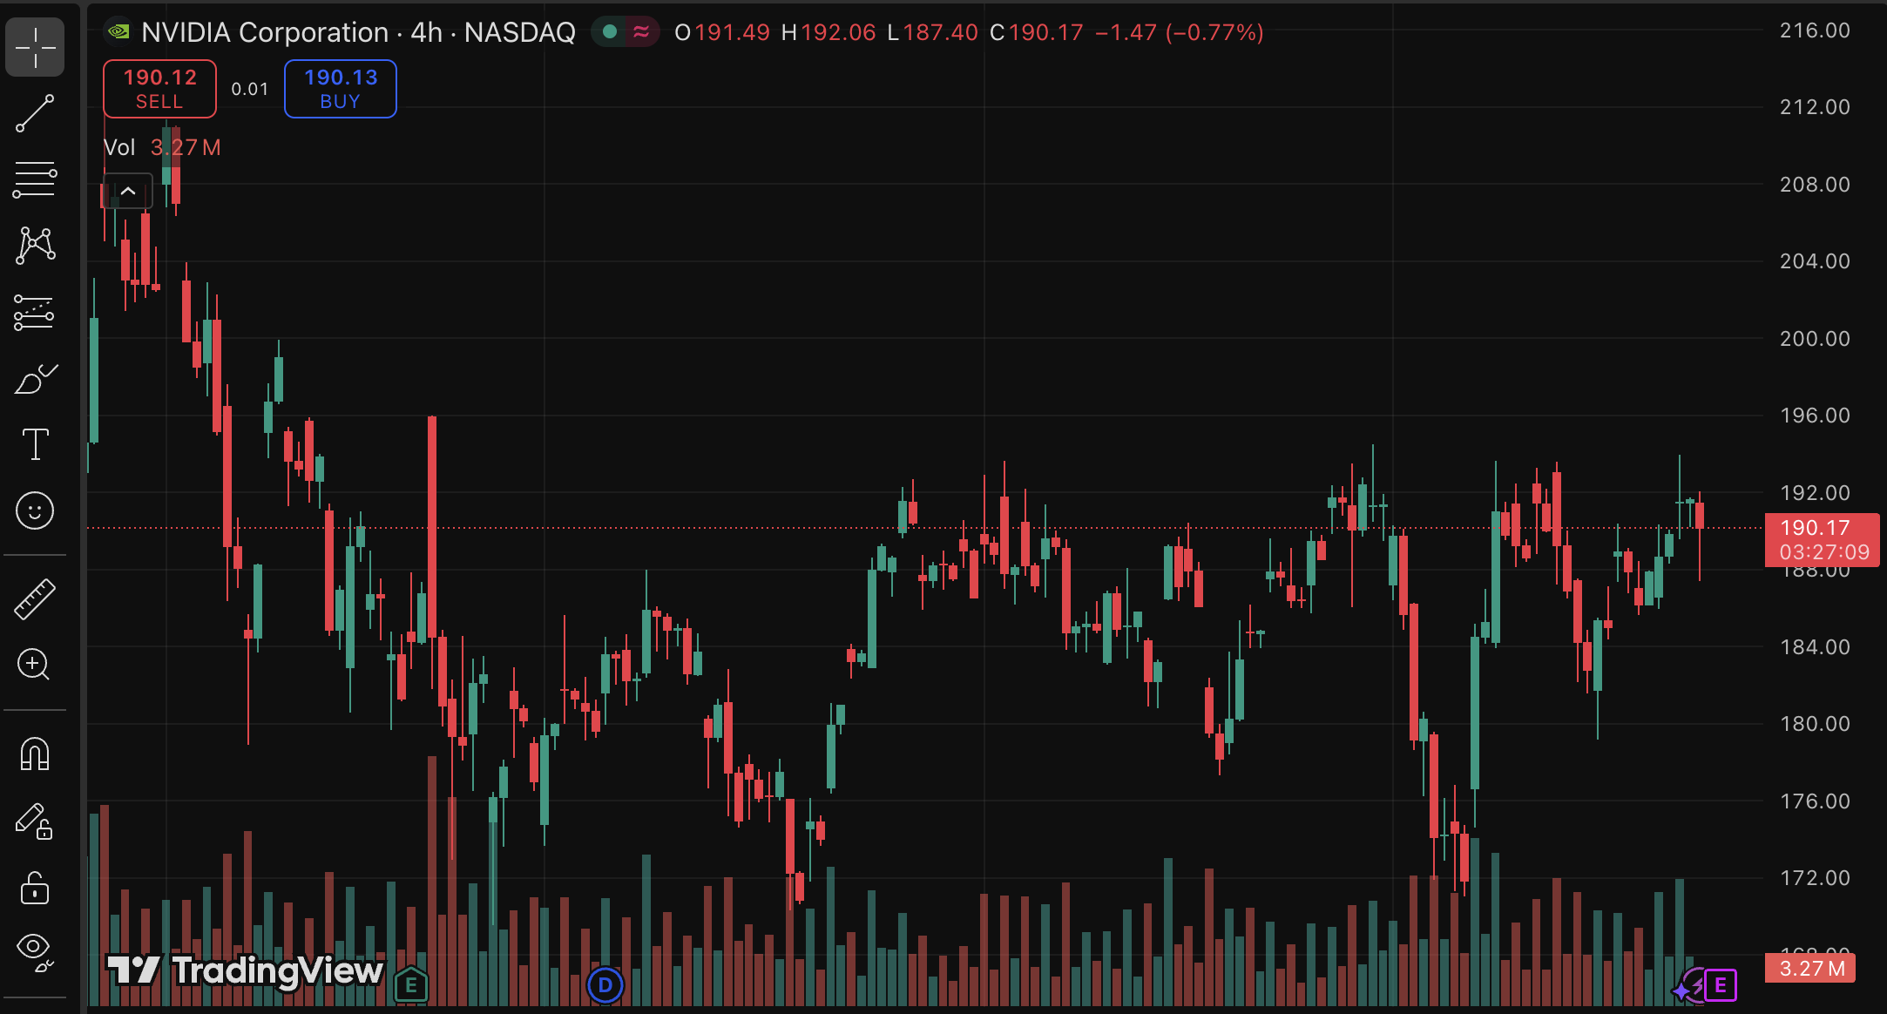
Task: Toggle lock all drawings
Action: pos(35,889)
